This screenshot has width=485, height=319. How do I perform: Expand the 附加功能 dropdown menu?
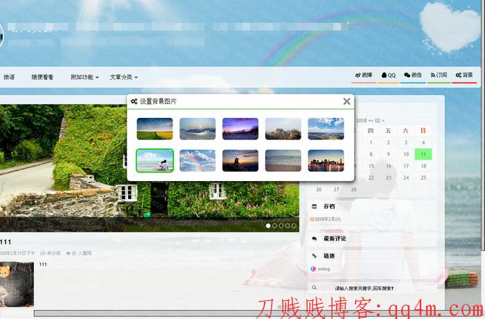coord(85,77)
